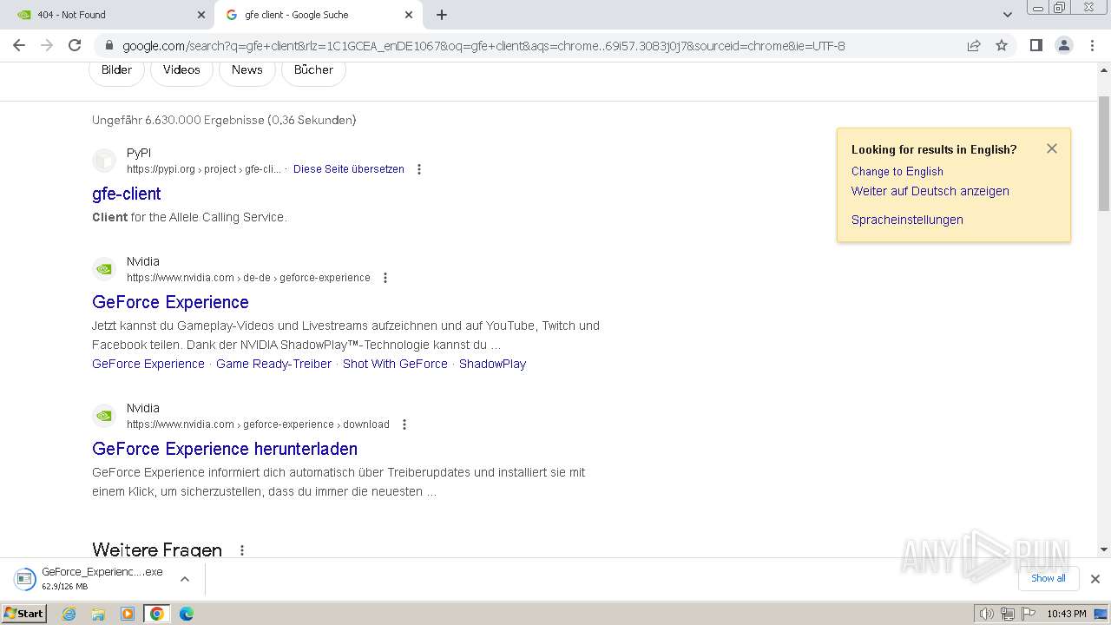
Task: Click the 10:43 PM system clock
Action: click(x=1066, y=614)
